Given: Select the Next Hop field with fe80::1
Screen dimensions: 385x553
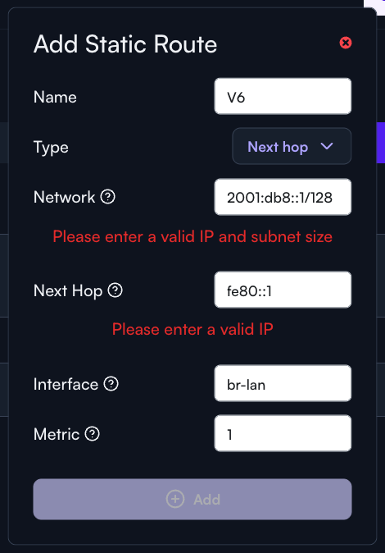Looking at the screenshot, I should [283, 290].
